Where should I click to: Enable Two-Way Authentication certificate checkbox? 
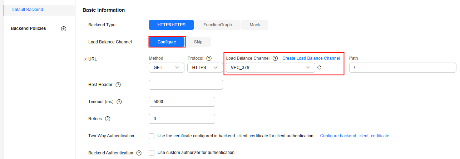(152, 136)
